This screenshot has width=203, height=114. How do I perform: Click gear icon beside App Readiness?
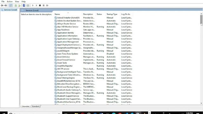[x=56, y=29]
